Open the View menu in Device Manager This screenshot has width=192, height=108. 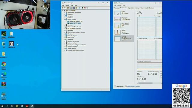pyautogui.click(x=72, y=5)
